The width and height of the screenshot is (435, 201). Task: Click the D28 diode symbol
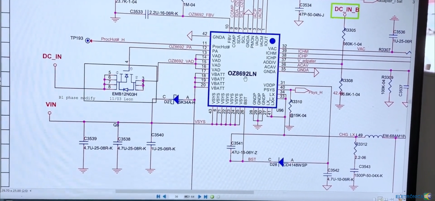281,161
